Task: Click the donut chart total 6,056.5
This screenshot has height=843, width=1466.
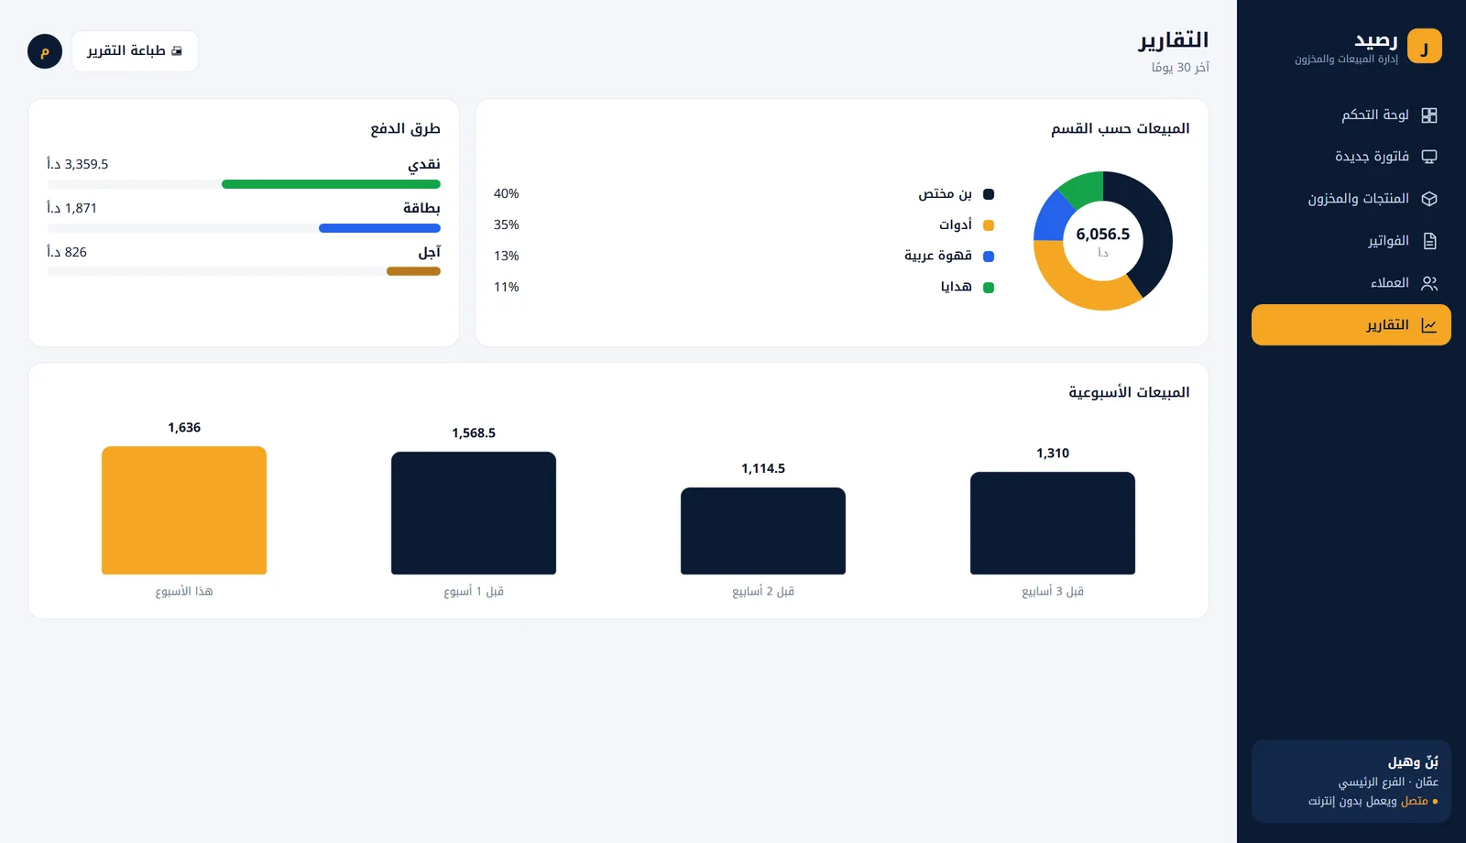Action: [1103, 235]
